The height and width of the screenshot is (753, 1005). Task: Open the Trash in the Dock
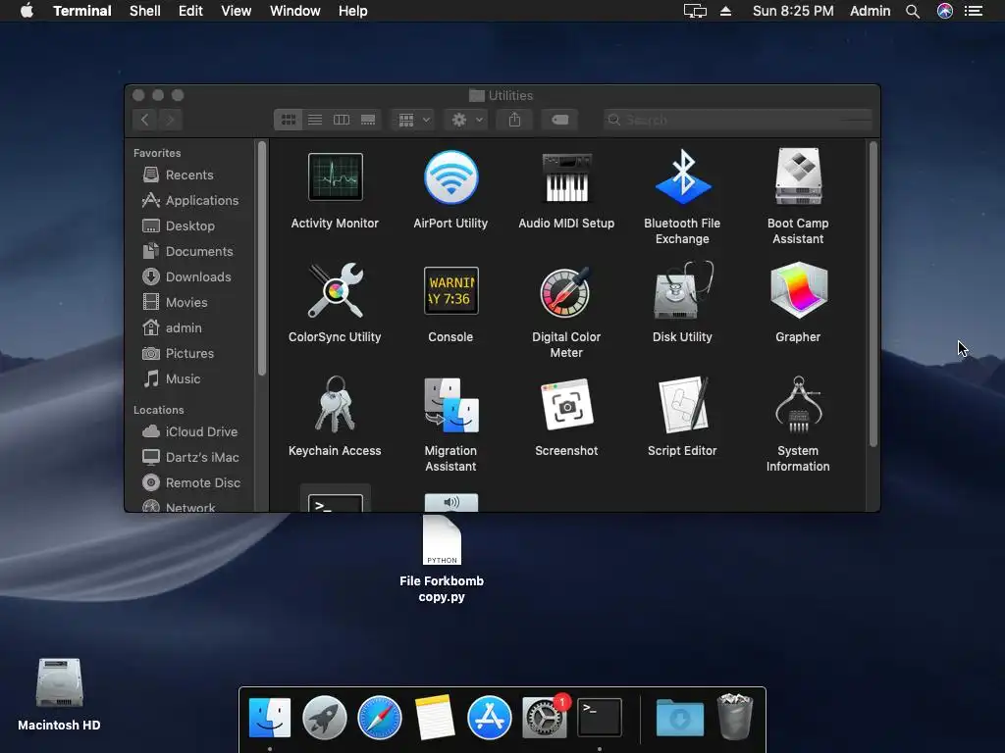click(x=734, y=717)
